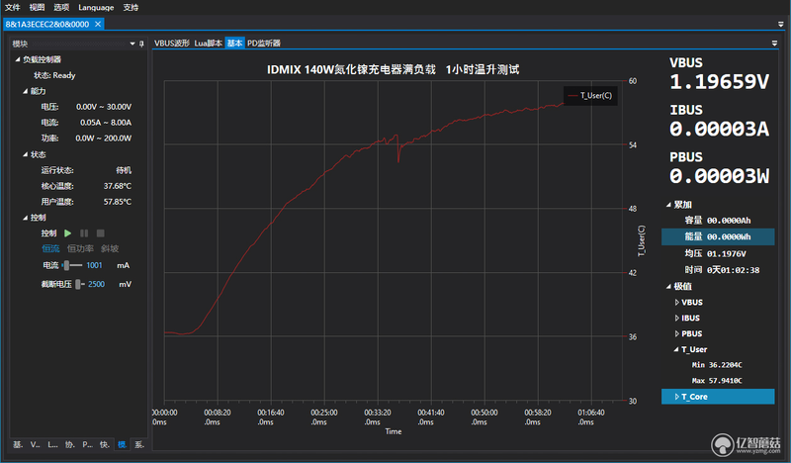Collapse the 极值 section
The height and width of the screenshot is (463, 791).
pyautogui.click(x=669, y=286)
